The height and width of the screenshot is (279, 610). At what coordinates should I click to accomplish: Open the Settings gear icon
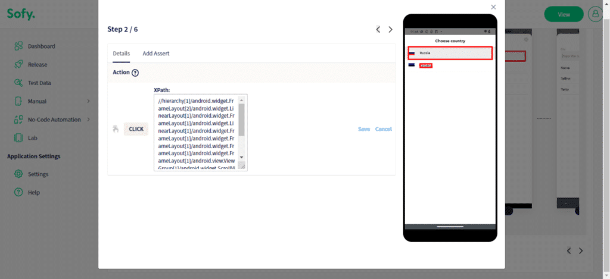click(x=18, y=174)
